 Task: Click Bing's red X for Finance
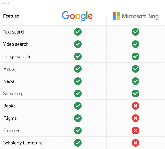click(x=136, y=130)
